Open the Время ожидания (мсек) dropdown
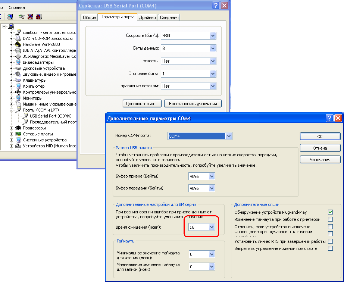This screenshot has height=282, width=344. [x=212, y=227]
